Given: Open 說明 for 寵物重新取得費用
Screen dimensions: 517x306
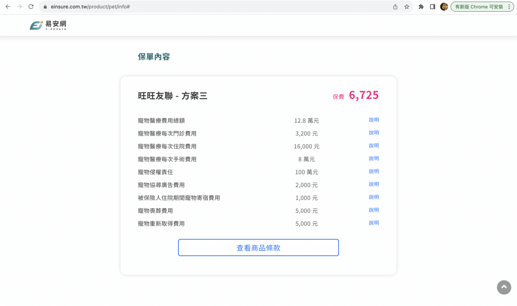Looking at the screenshot, I should [x=374, y=223].
